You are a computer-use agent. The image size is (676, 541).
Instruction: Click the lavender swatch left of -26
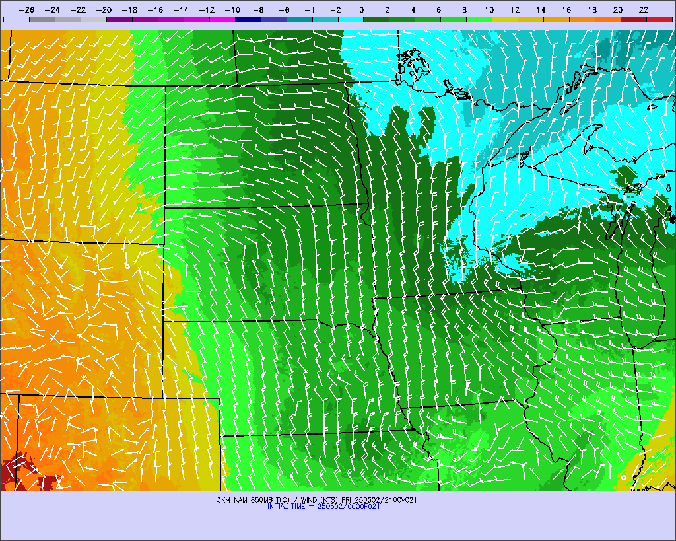(x=17, y=19)
